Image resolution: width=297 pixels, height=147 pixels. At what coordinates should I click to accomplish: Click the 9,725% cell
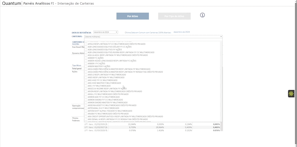pos(132,127)
